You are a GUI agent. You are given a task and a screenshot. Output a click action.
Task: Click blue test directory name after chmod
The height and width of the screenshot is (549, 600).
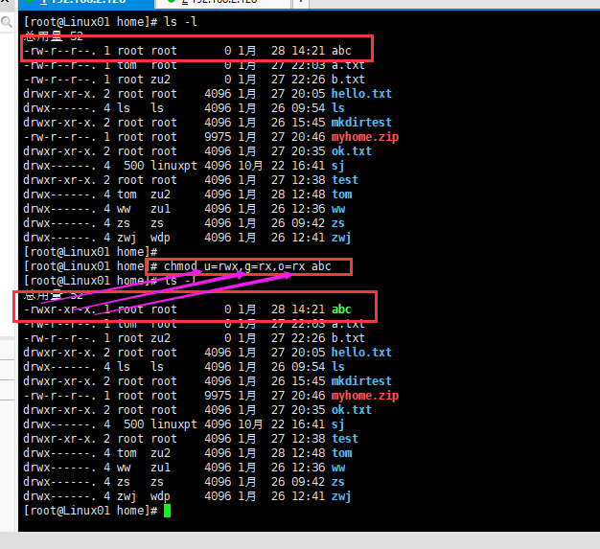[x=344, y=439]
